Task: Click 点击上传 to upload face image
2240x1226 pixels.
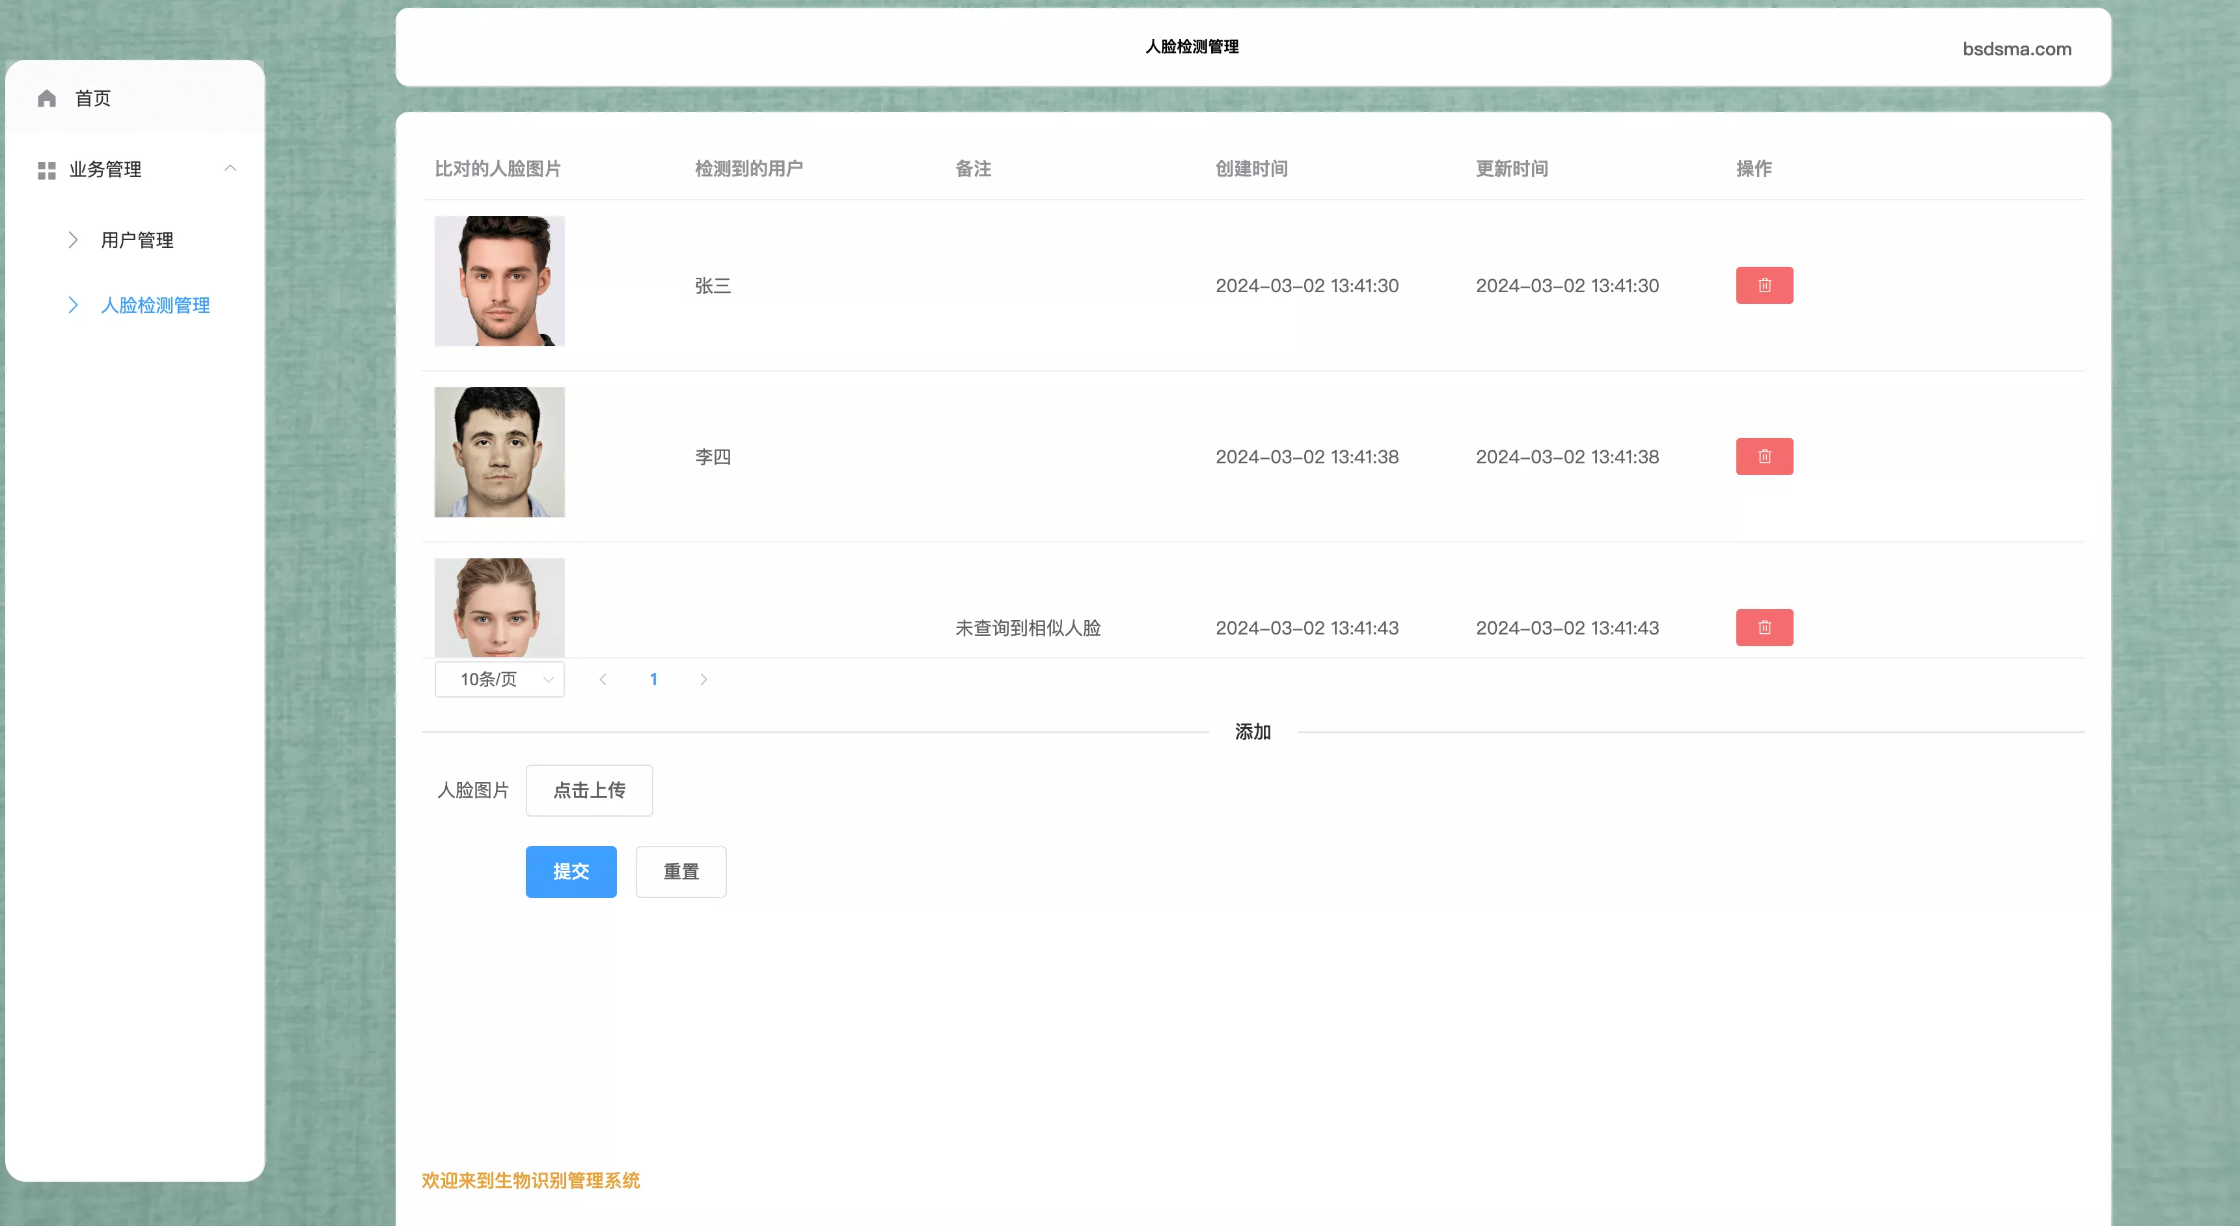Action: point(589,789)
